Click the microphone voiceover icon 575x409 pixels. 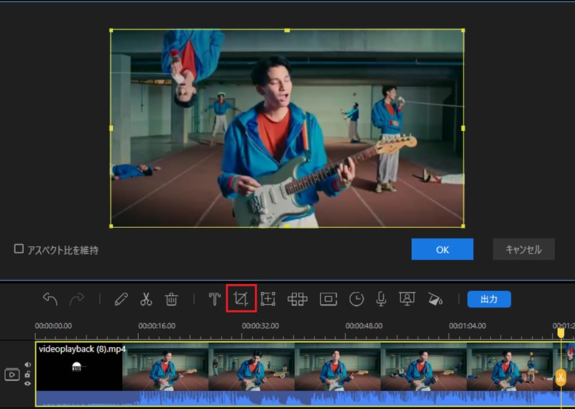point(382,299)
